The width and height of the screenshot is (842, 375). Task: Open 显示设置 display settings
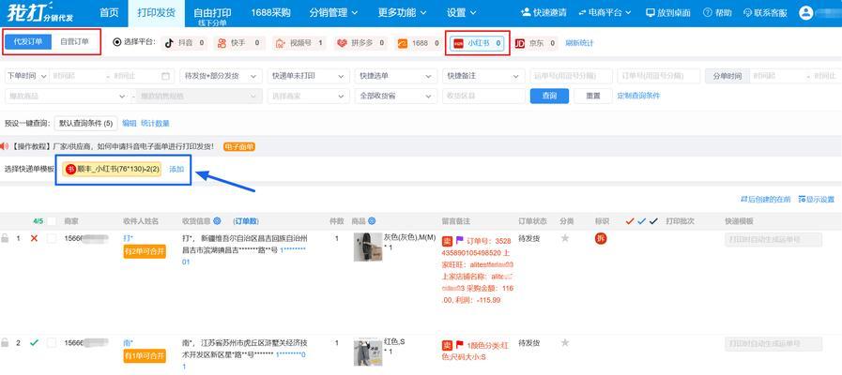(x=817, y=200)
